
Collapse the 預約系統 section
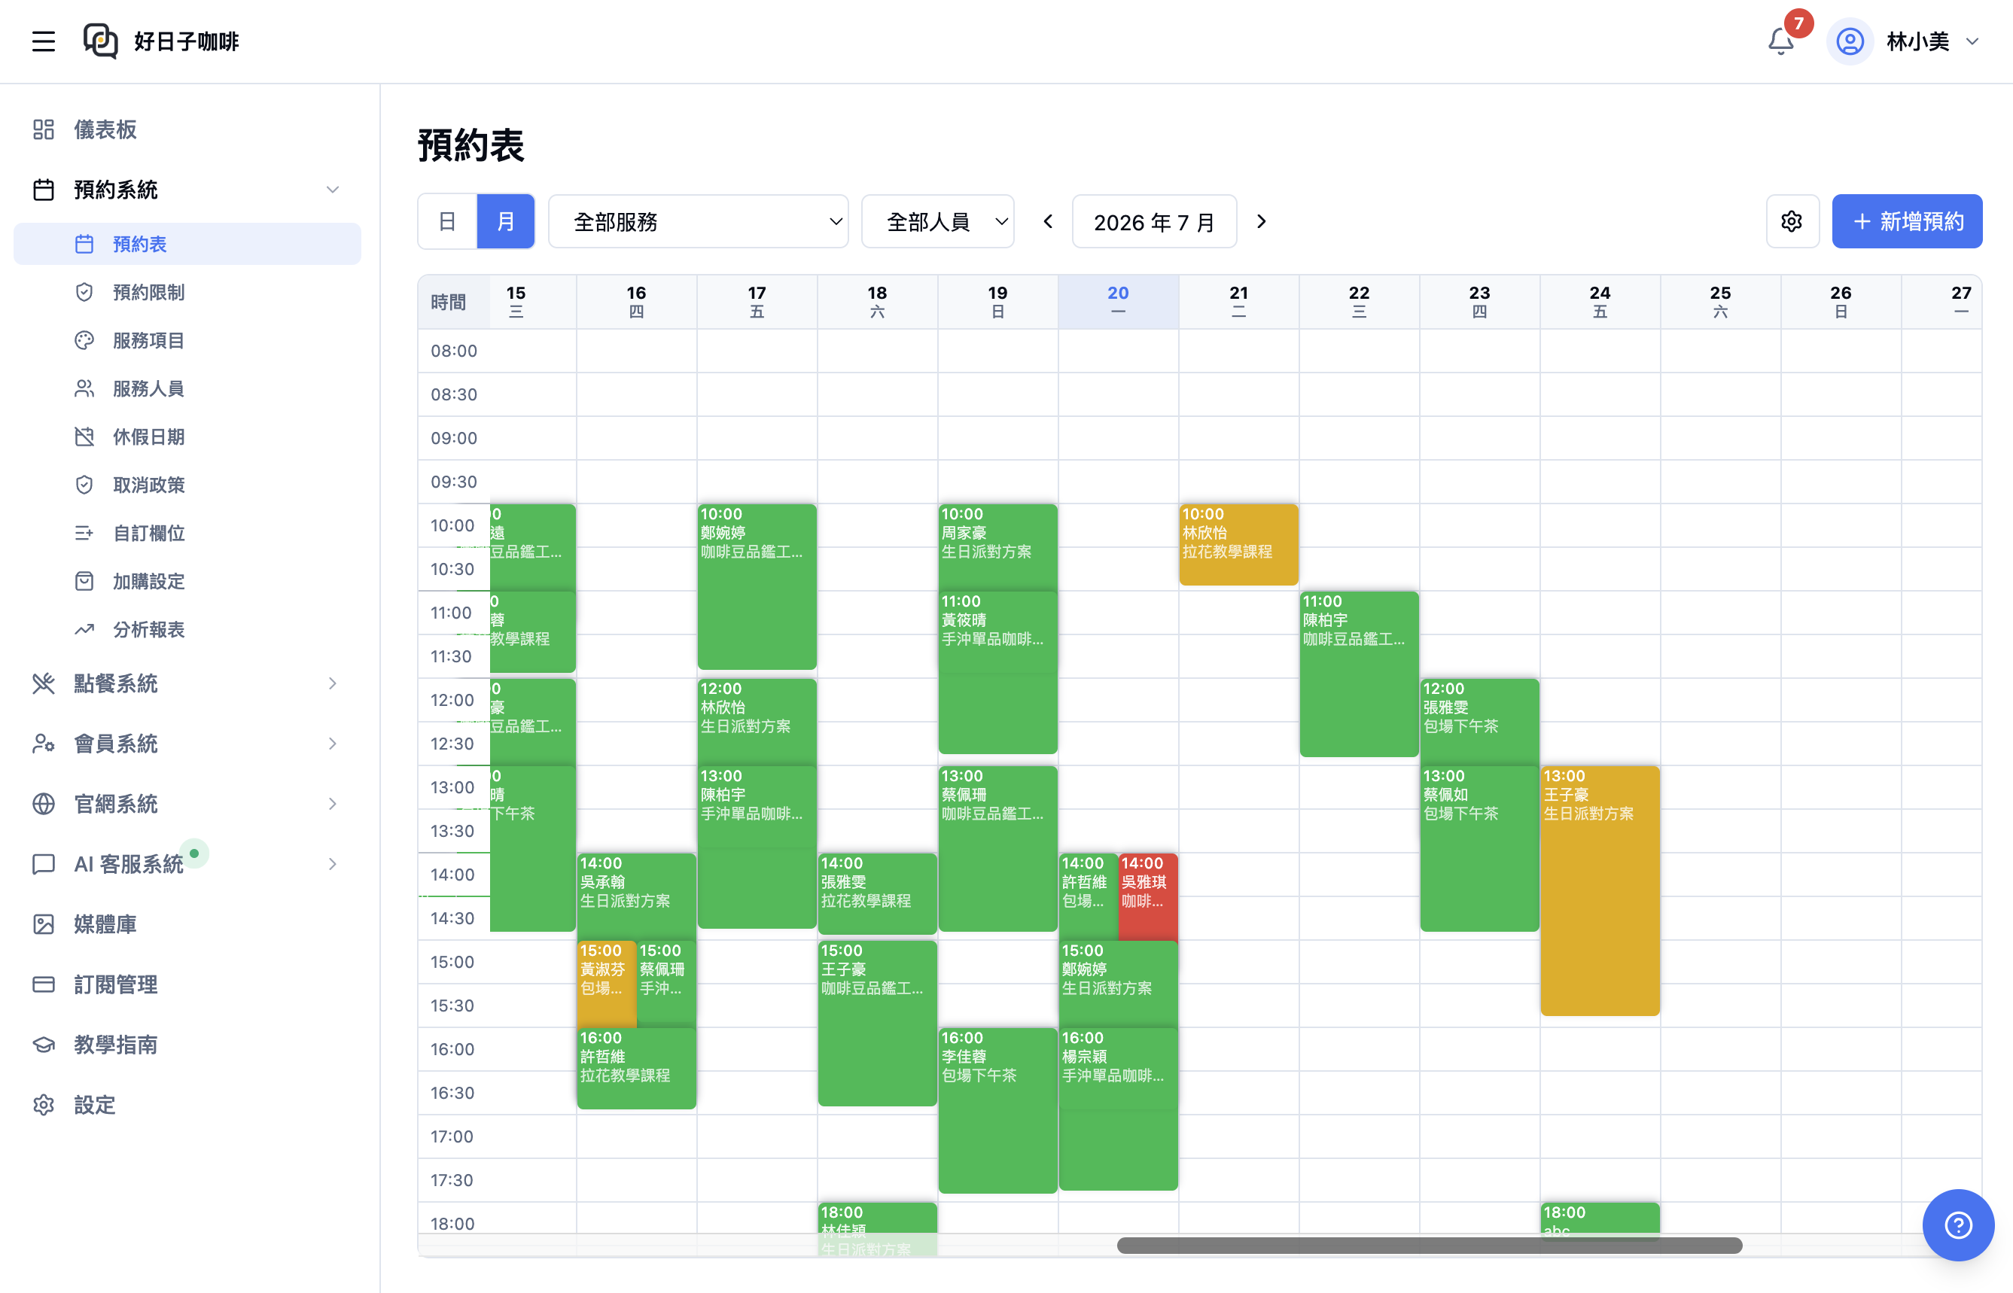(x=333, y=190)
